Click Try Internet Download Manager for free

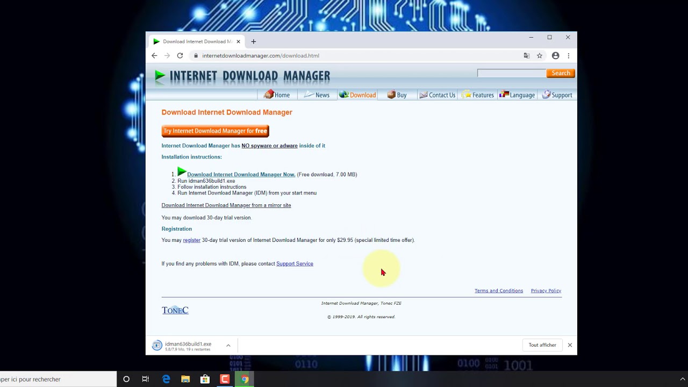coord(215,131)
